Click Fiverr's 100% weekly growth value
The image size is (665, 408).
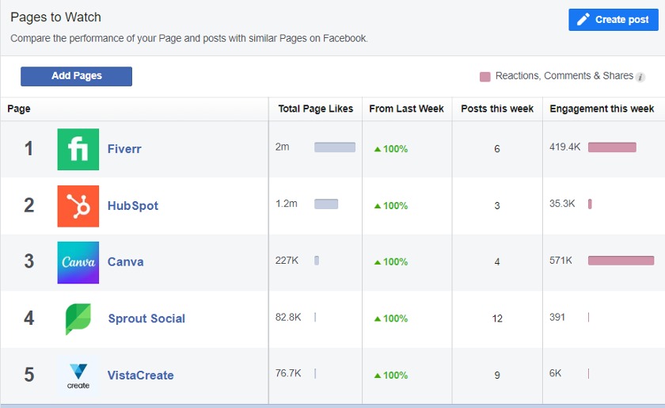tap(395, 149)
